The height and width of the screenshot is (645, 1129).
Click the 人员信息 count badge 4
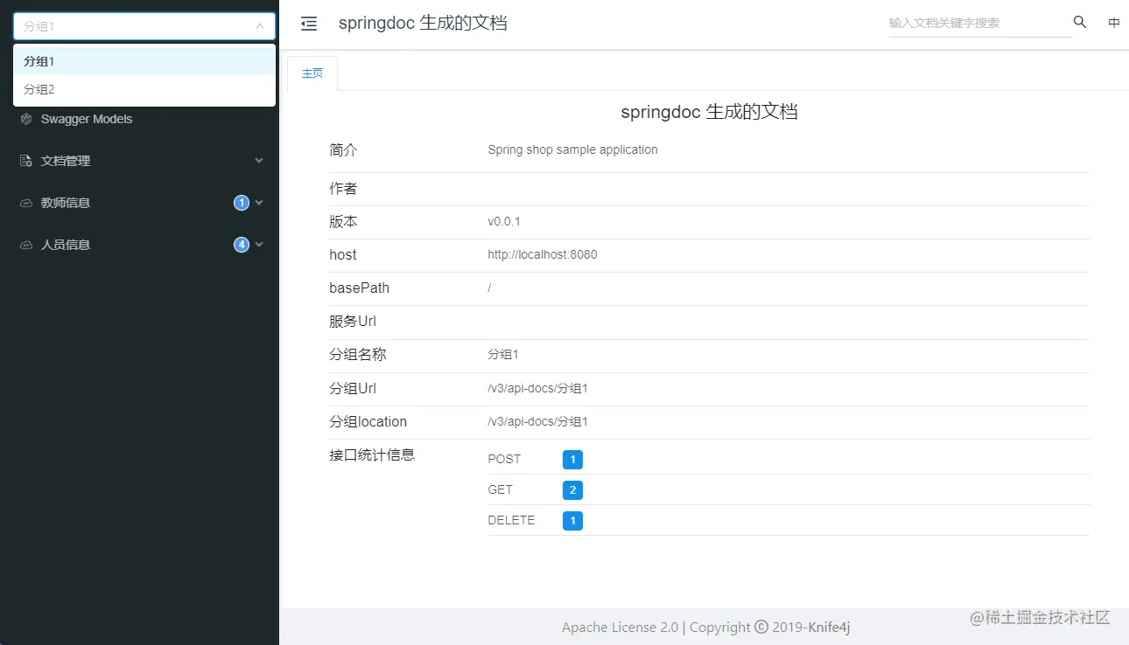[x=242, y=245]
